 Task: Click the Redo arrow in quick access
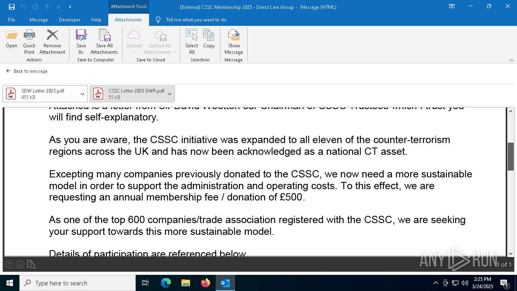tap(35, 6)
